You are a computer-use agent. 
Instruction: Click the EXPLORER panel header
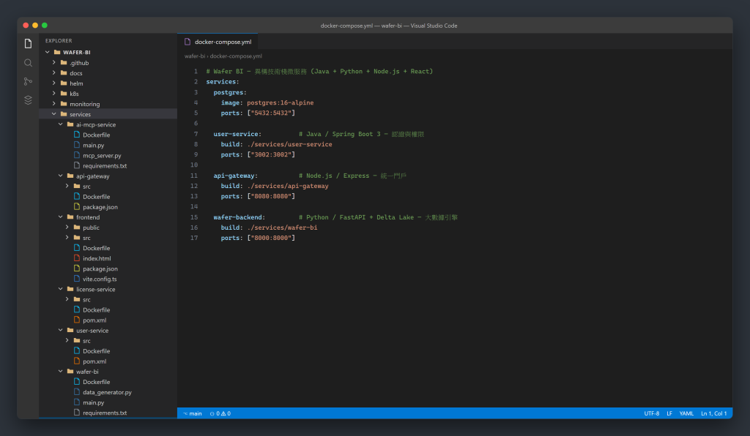point(59,40)
